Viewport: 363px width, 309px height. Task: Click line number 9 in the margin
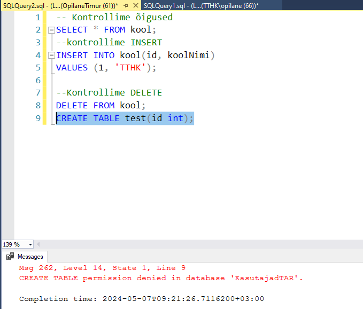tap(37, 118)
